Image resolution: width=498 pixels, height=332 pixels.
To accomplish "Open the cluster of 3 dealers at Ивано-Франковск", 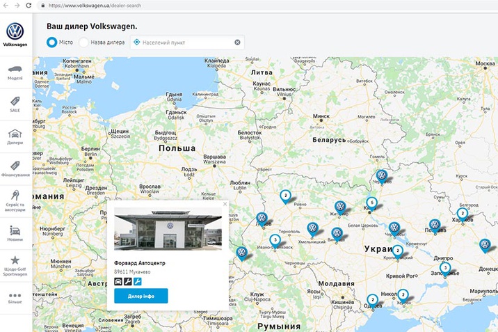I will 275,241.
